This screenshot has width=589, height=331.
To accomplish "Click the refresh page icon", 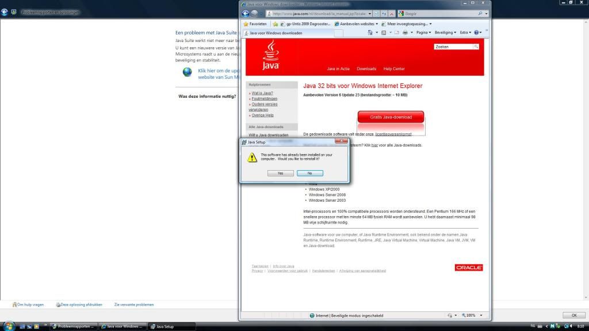I will pos(384,14).
